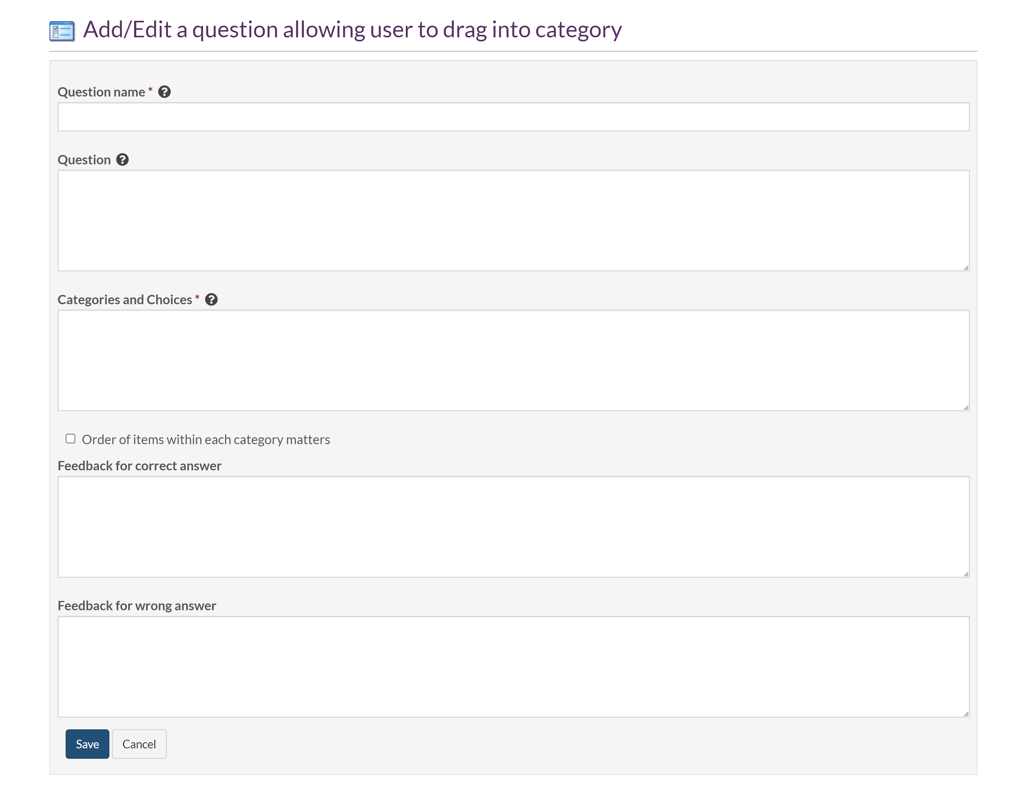Cancel editing the question
This screenshot has height=795, width=1011.
(139, 744)
